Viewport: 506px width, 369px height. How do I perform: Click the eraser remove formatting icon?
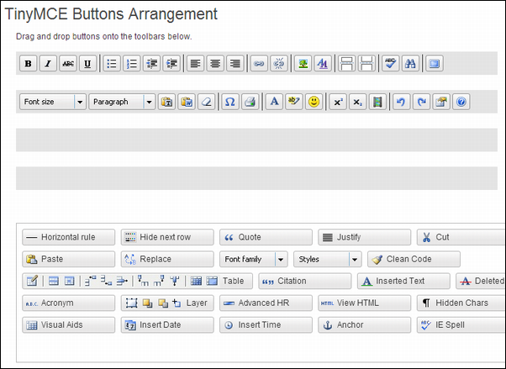(x=206, y=102)
